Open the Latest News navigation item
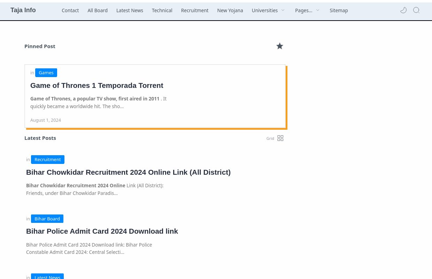 point(130,10)
